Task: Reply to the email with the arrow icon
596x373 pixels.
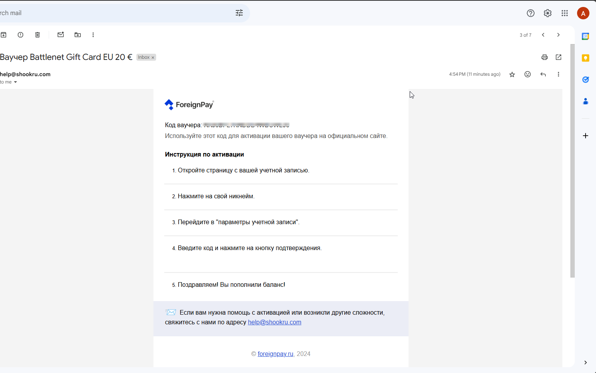Action: click(543, 74)
